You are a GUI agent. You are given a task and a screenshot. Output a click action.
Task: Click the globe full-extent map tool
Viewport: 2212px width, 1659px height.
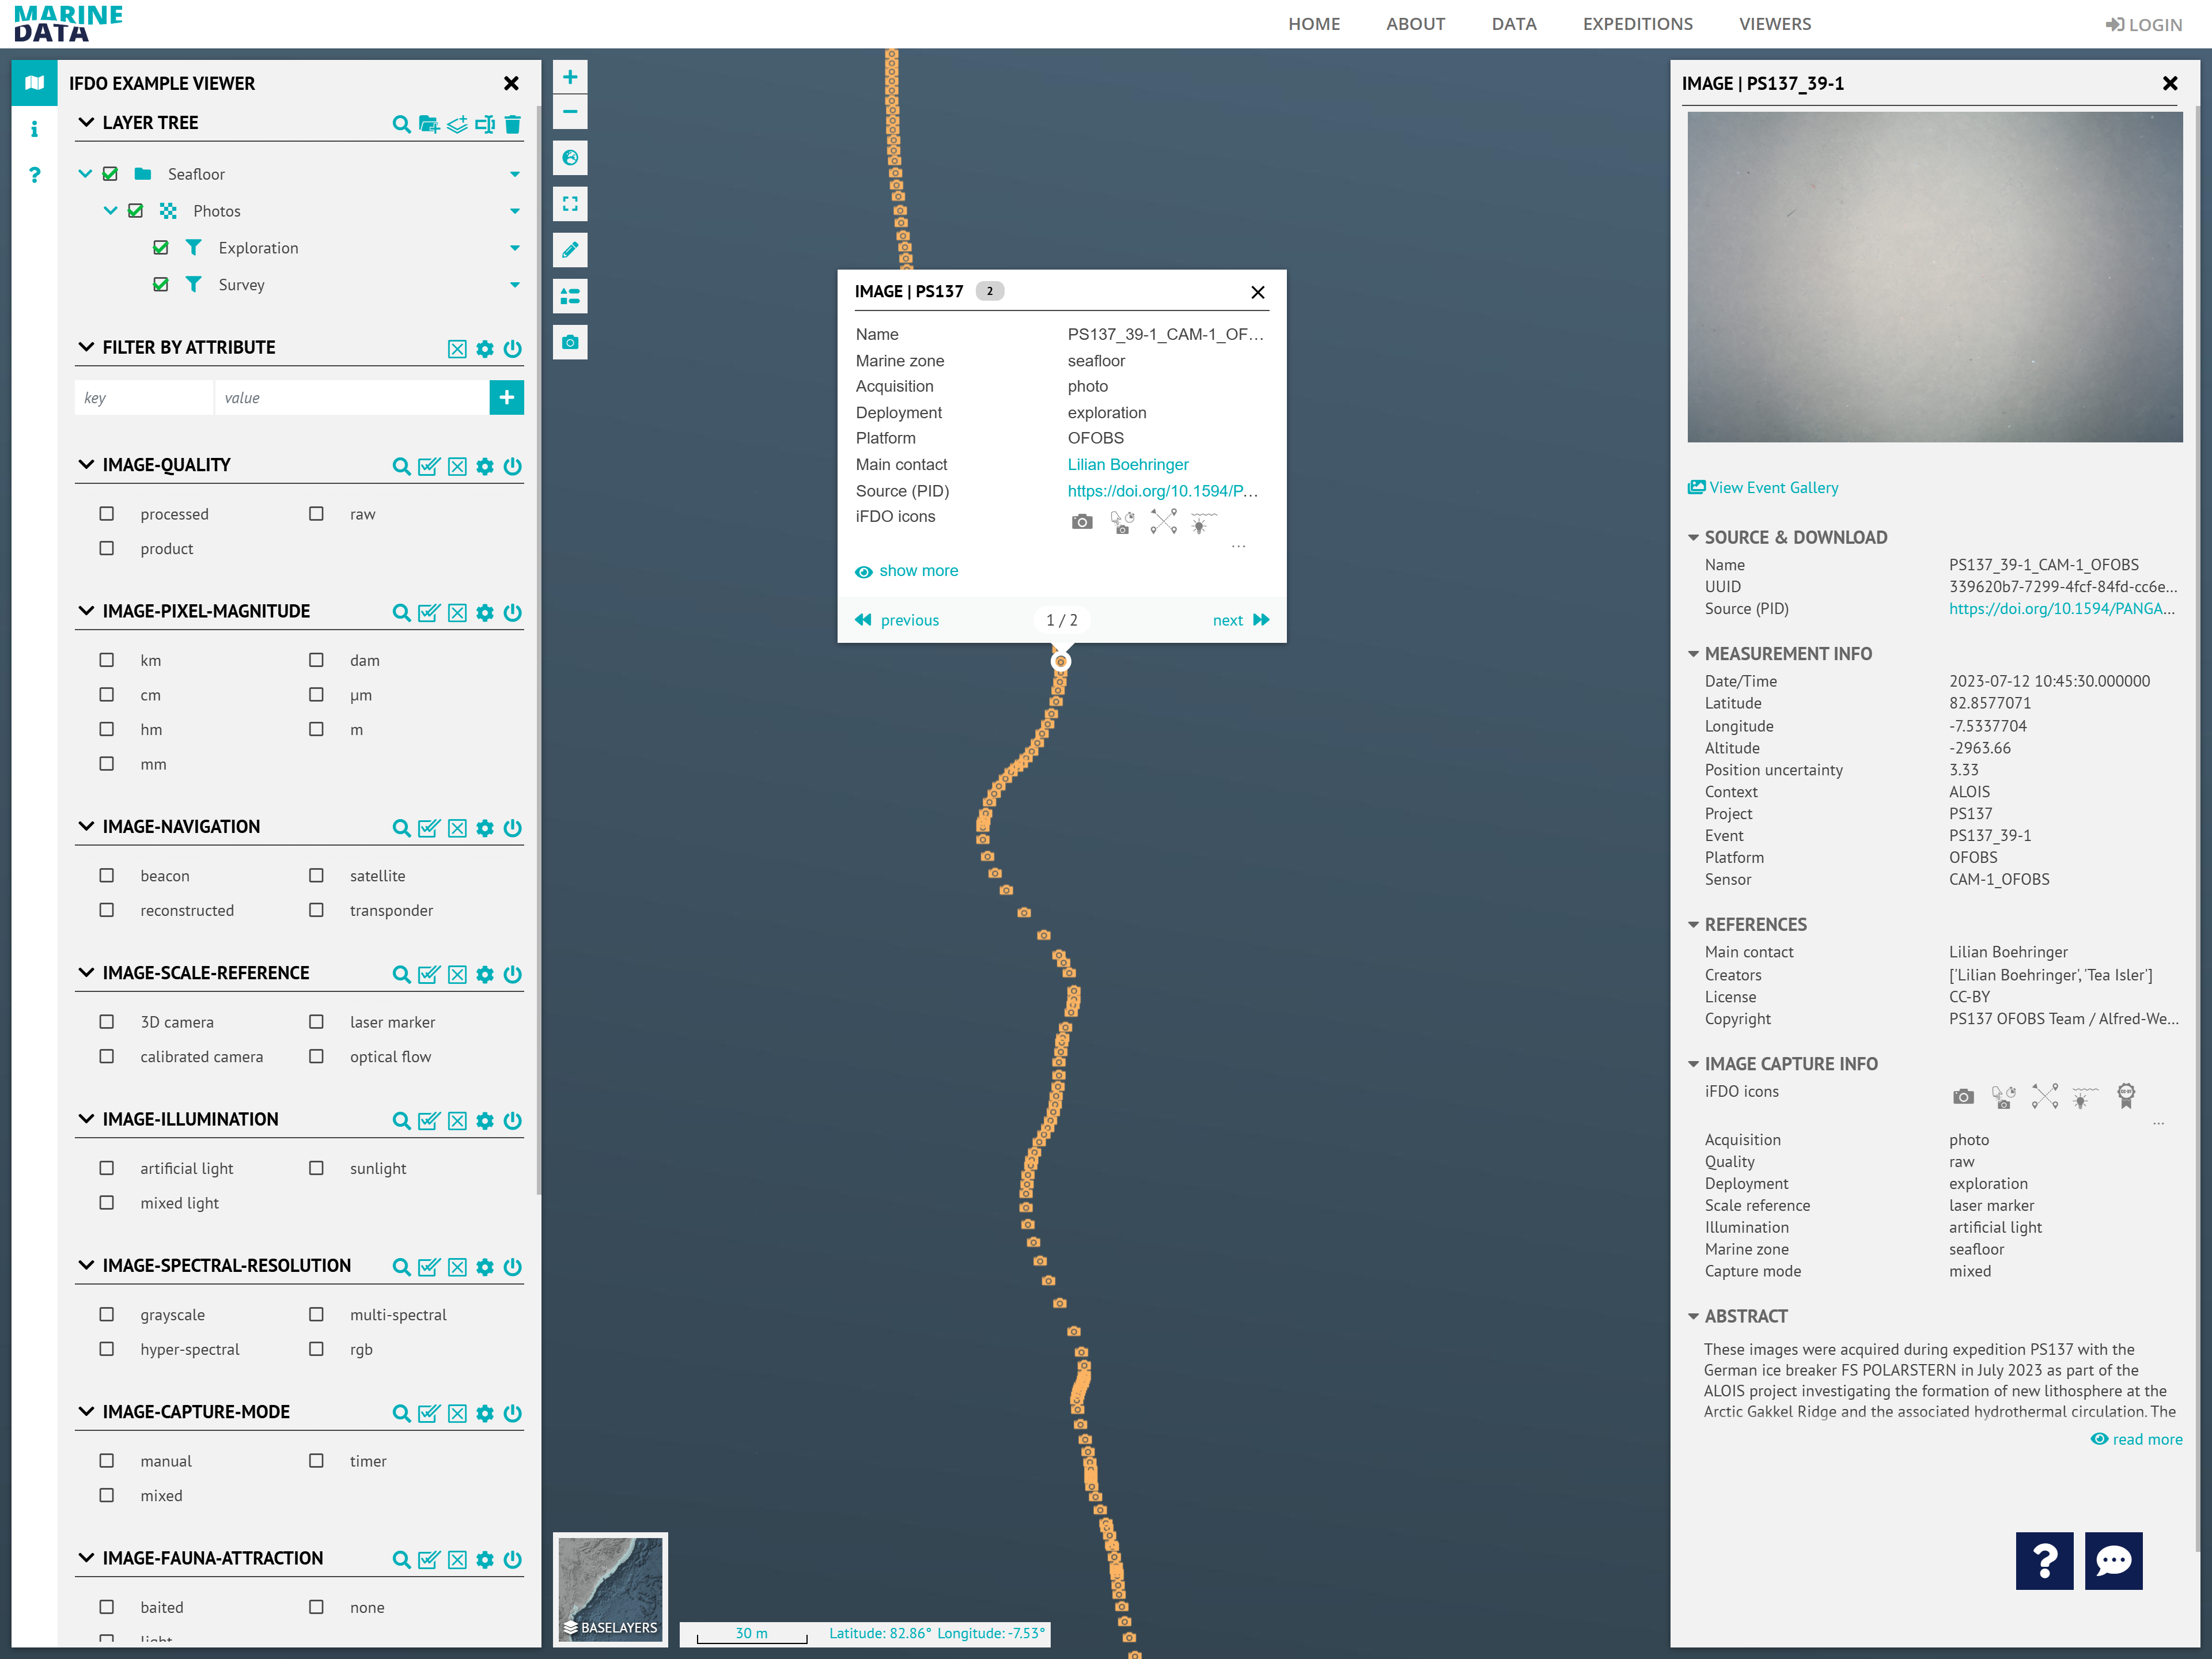(x=570, y=158)
